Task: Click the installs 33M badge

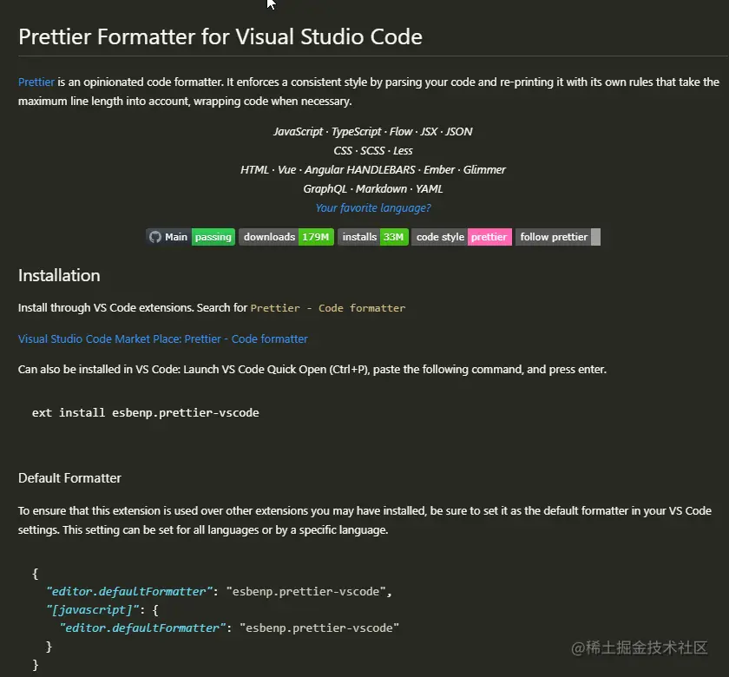Action: pyautogui.click(x=373, y=237)
